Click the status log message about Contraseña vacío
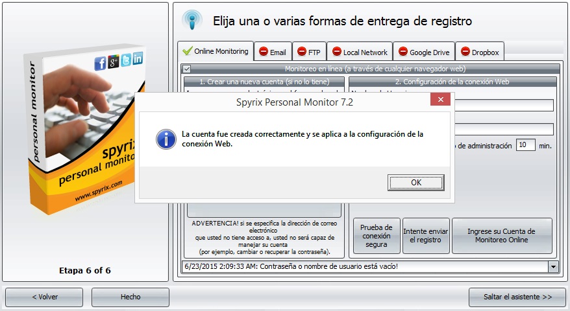The image size is (570, 311). pos(291,266)
